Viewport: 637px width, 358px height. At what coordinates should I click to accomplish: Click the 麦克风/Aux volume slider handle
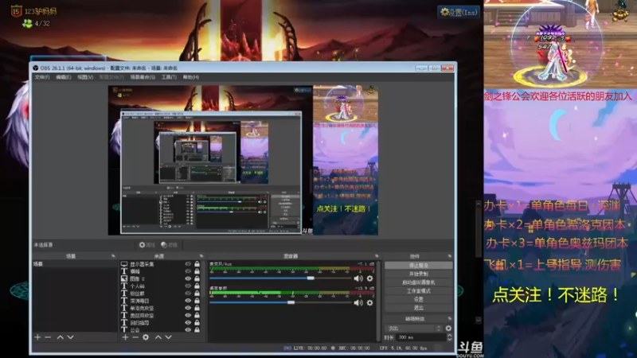tap(311, 278)
